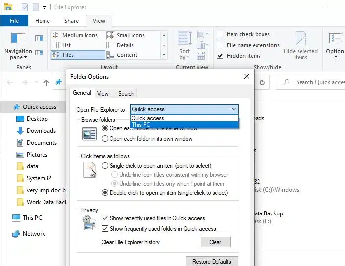Select Tiles layout option

[x=78, y=55]
